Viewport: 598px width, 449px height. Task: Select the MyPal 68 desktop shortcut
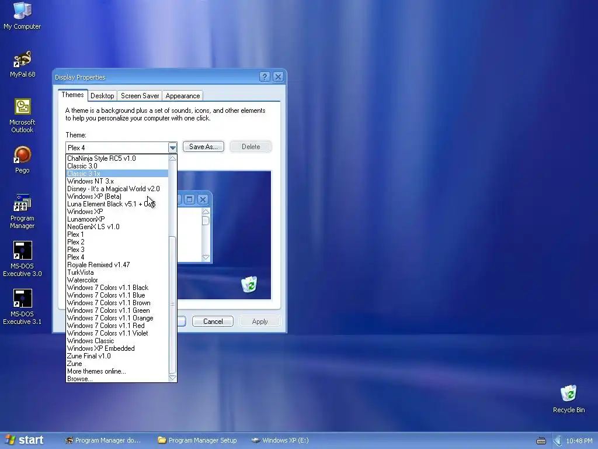22,64
